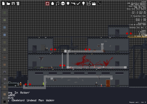147x104 pixels.
Task: Open a level file with the folder icon
Action: click(x=8, y=4)
